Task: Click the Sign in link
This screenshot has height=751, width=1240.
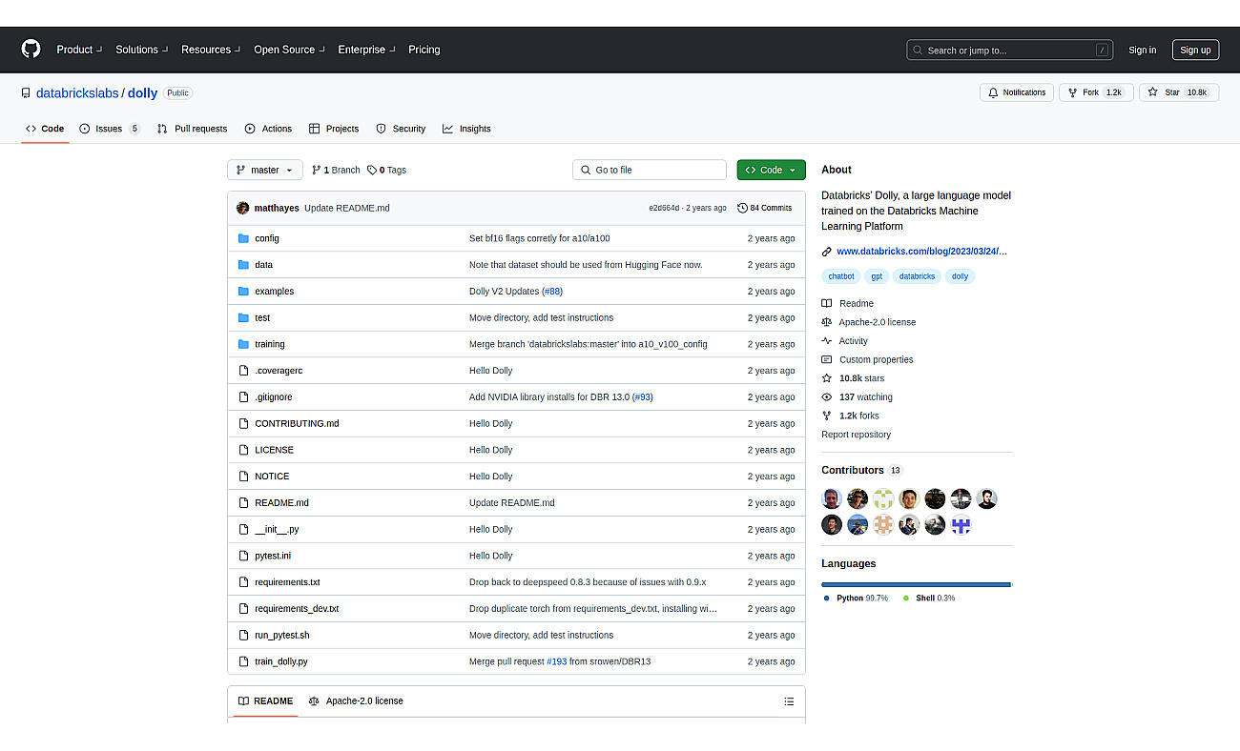Action: pos(1142,51)
